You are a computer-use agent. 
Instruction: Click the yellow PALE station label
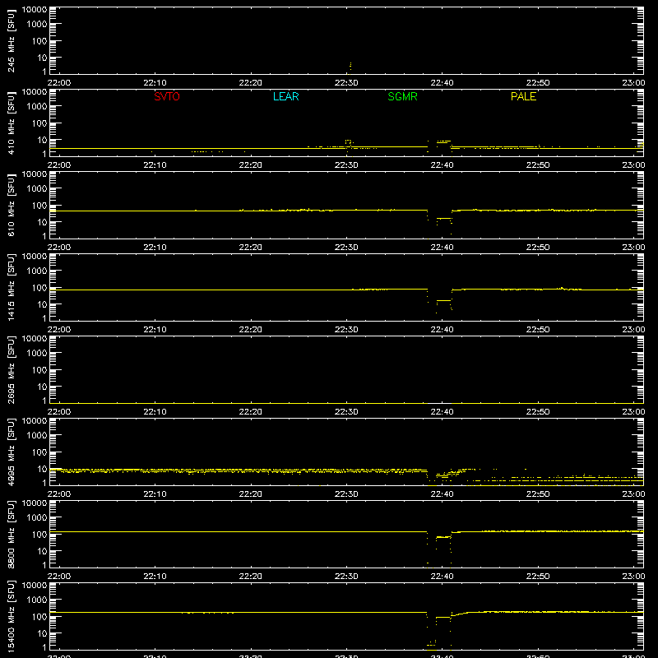[523, 96]
